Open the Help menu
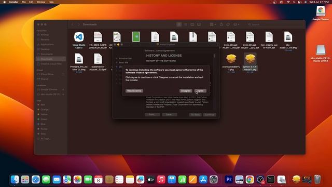This screenshot has width=332, height=187. [51, 2]
